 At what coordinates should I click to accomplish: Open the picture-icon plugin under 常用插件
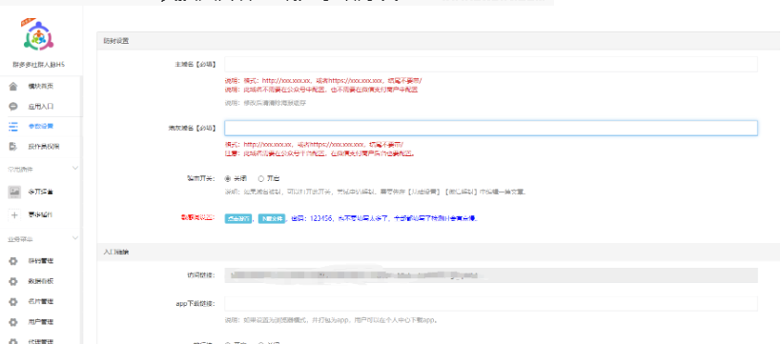click(14, 192)
